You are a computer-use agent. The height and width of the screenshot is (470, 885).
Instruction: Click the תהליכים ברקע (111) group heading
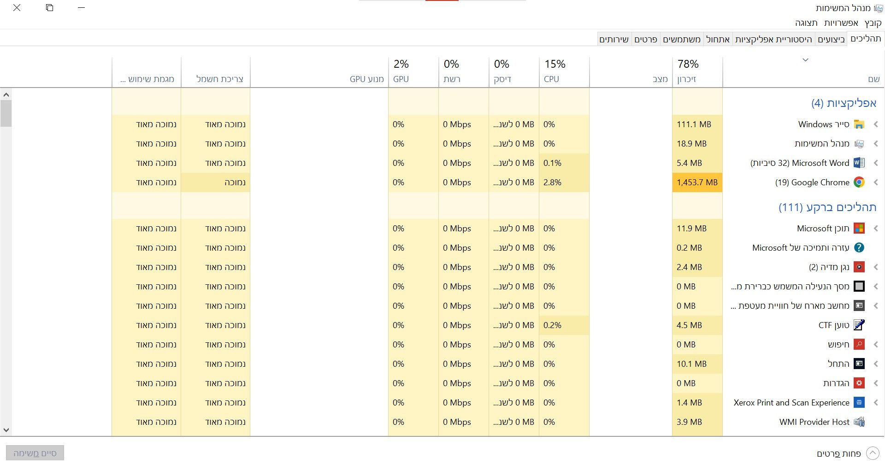pyautogui.click(x=827, y=207)
